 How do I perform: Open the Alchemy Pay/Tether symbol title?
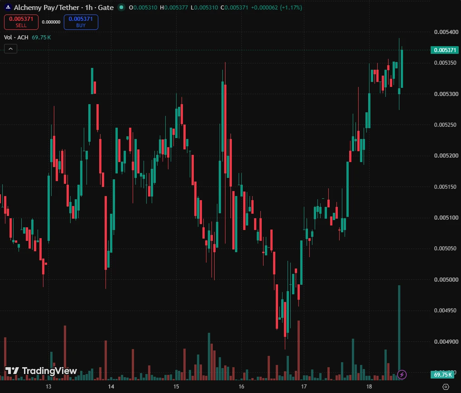coord(64,7)
